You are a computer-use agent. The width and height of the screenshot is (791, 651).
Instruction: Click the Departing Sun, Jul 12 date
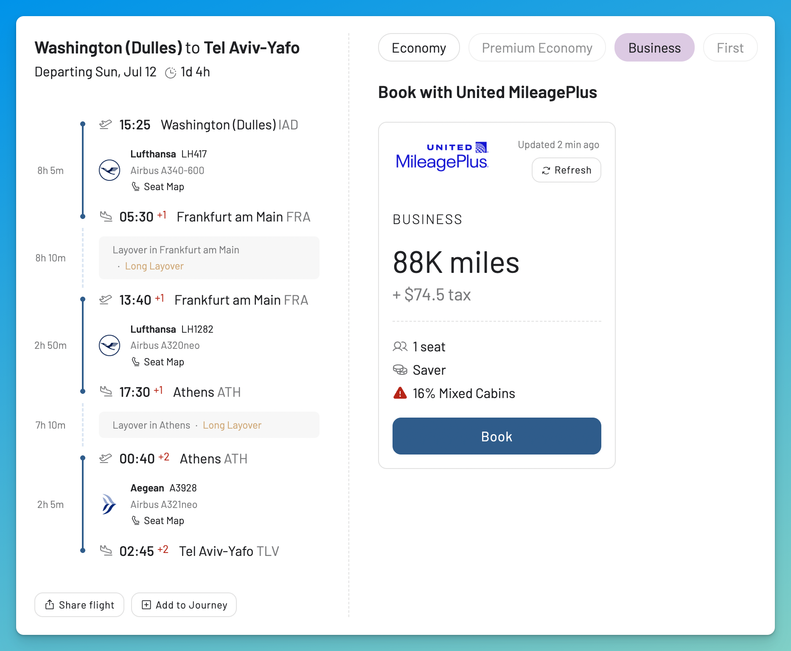pyautogui.click(x=95, y=72)
